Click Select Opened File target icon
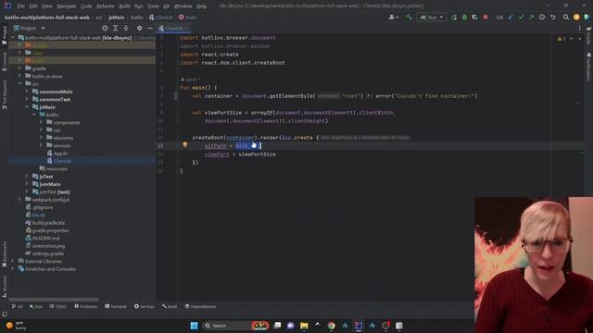Image resolution: width=593 pixels, height=333 pixels. tap(105, 29)
